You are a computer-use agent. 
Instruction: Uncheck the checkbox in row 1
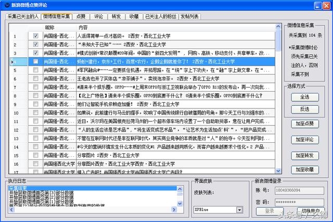click(35, 36)
